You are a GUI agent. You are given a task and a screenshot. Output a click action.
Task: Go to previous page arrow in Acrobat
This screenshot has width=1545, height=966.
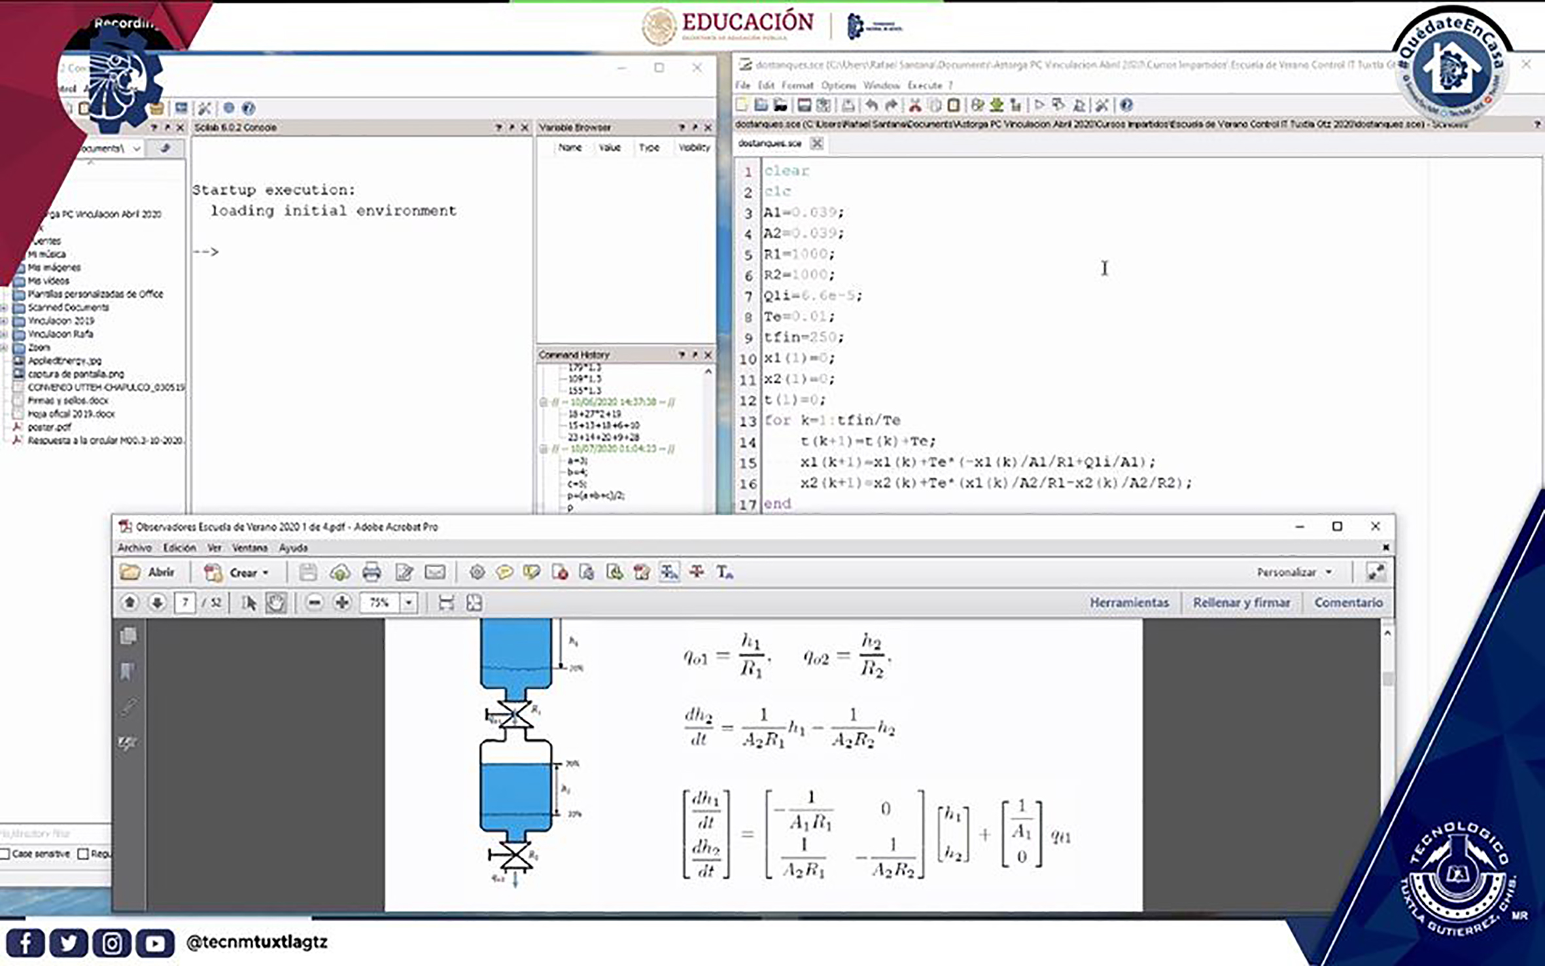click(x=130, y=603)
